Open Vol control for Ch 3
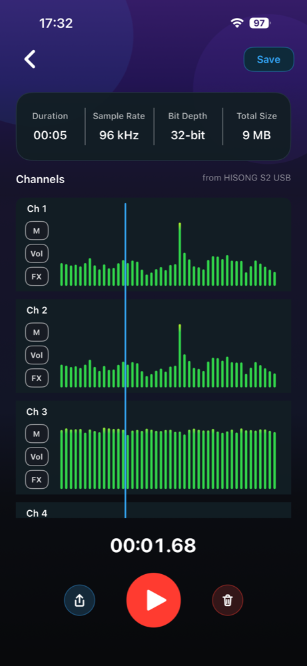The image size is (307, 666). tap(37, 457)
